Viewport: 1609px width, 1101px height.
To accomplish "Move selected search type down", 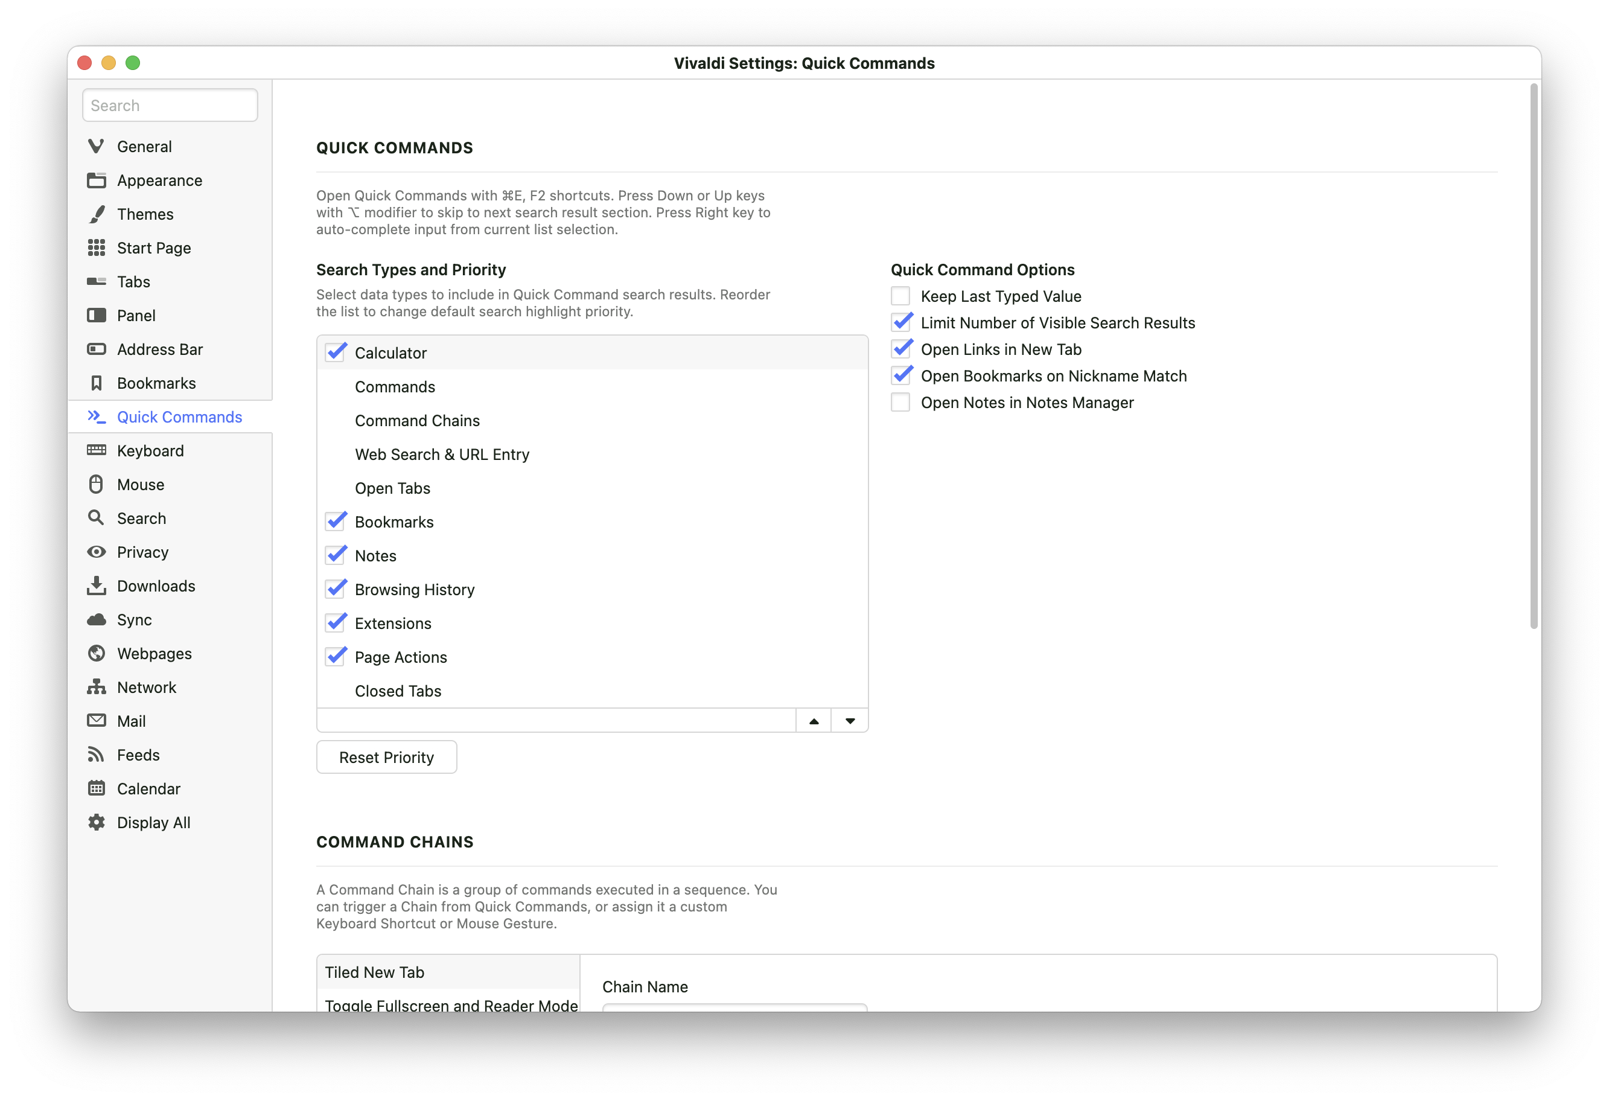I will tap(850, 721).
